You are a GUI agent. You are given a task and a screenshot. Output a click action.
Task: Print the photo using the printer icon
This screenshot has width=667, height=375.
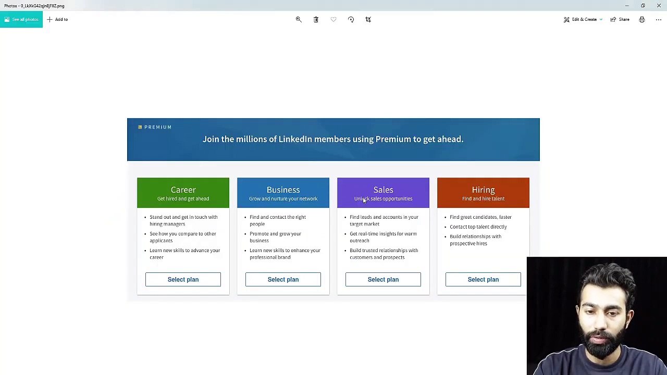642,19
